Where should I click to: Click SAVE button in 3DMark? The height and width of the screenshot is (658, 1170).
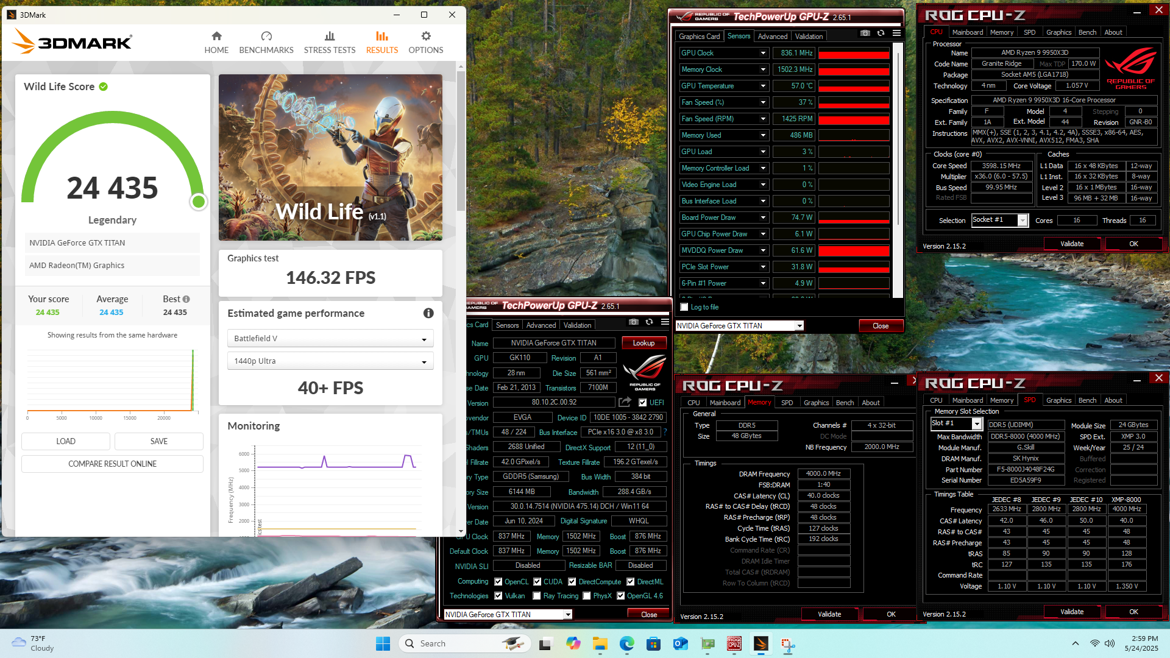159,441
